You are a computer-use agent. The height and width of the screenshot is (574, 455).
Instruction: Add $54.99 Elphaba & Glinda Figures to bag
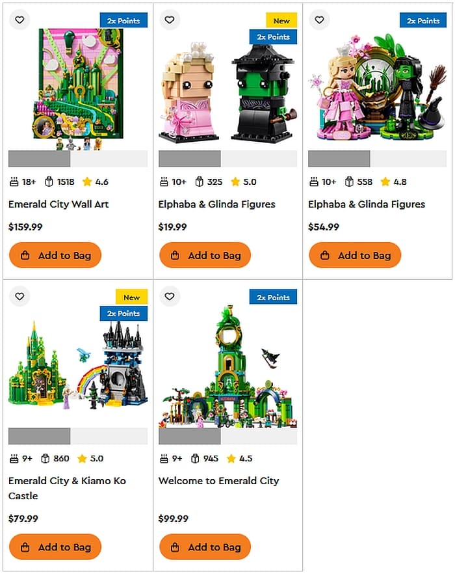click(355, 255)
